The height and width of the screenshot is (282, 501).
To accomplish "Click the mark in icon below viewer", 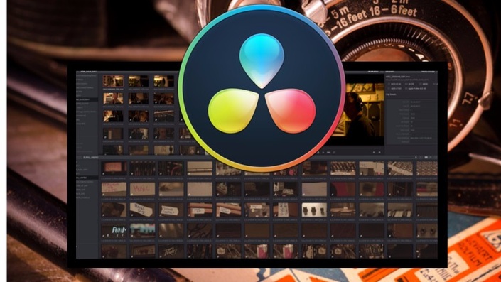I will click(x=374, y=152).
